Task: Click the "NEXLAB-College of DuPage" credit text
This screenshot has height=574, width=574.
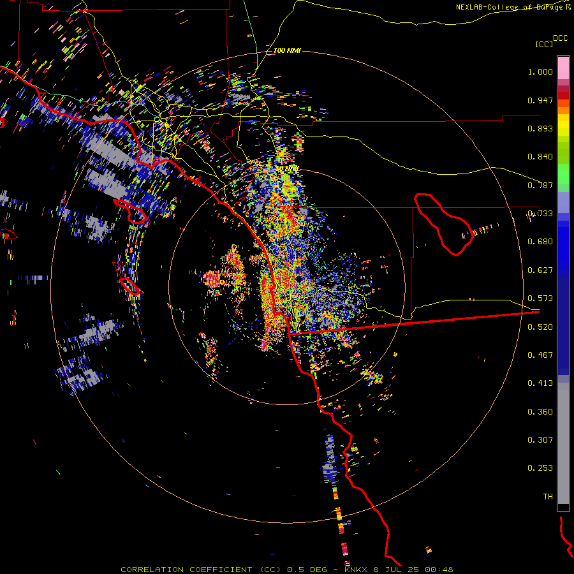Action: (509, 7)
